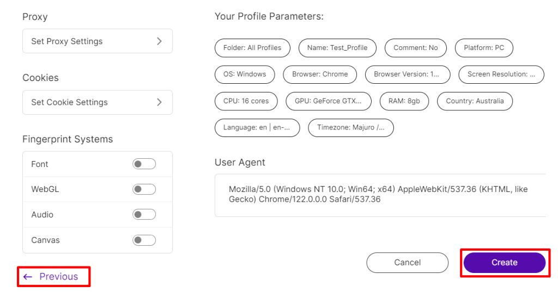Screen dimensions: 558x298
Task: Expand the Set Cookie Settings row
Action: (98, 102)
